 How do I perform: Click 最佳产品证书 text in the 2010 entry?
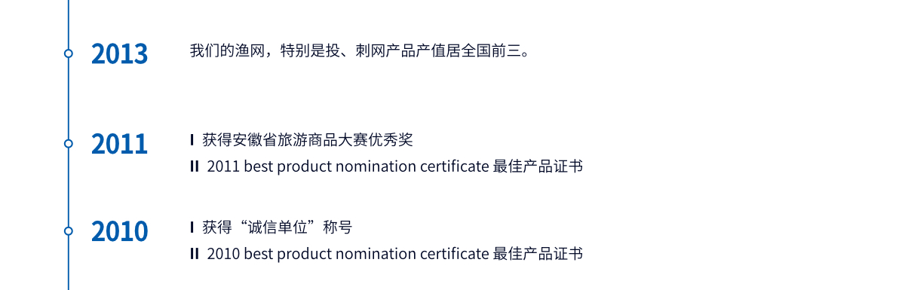point(538,254)
